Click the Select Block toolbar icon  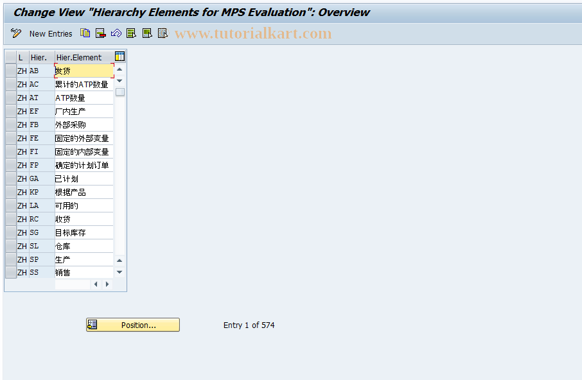click(x=147, y=33)
